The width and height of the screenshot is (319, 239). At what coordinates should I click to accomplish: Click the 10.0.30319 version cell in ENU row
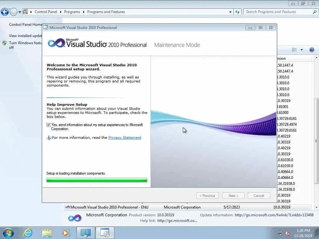282,207
